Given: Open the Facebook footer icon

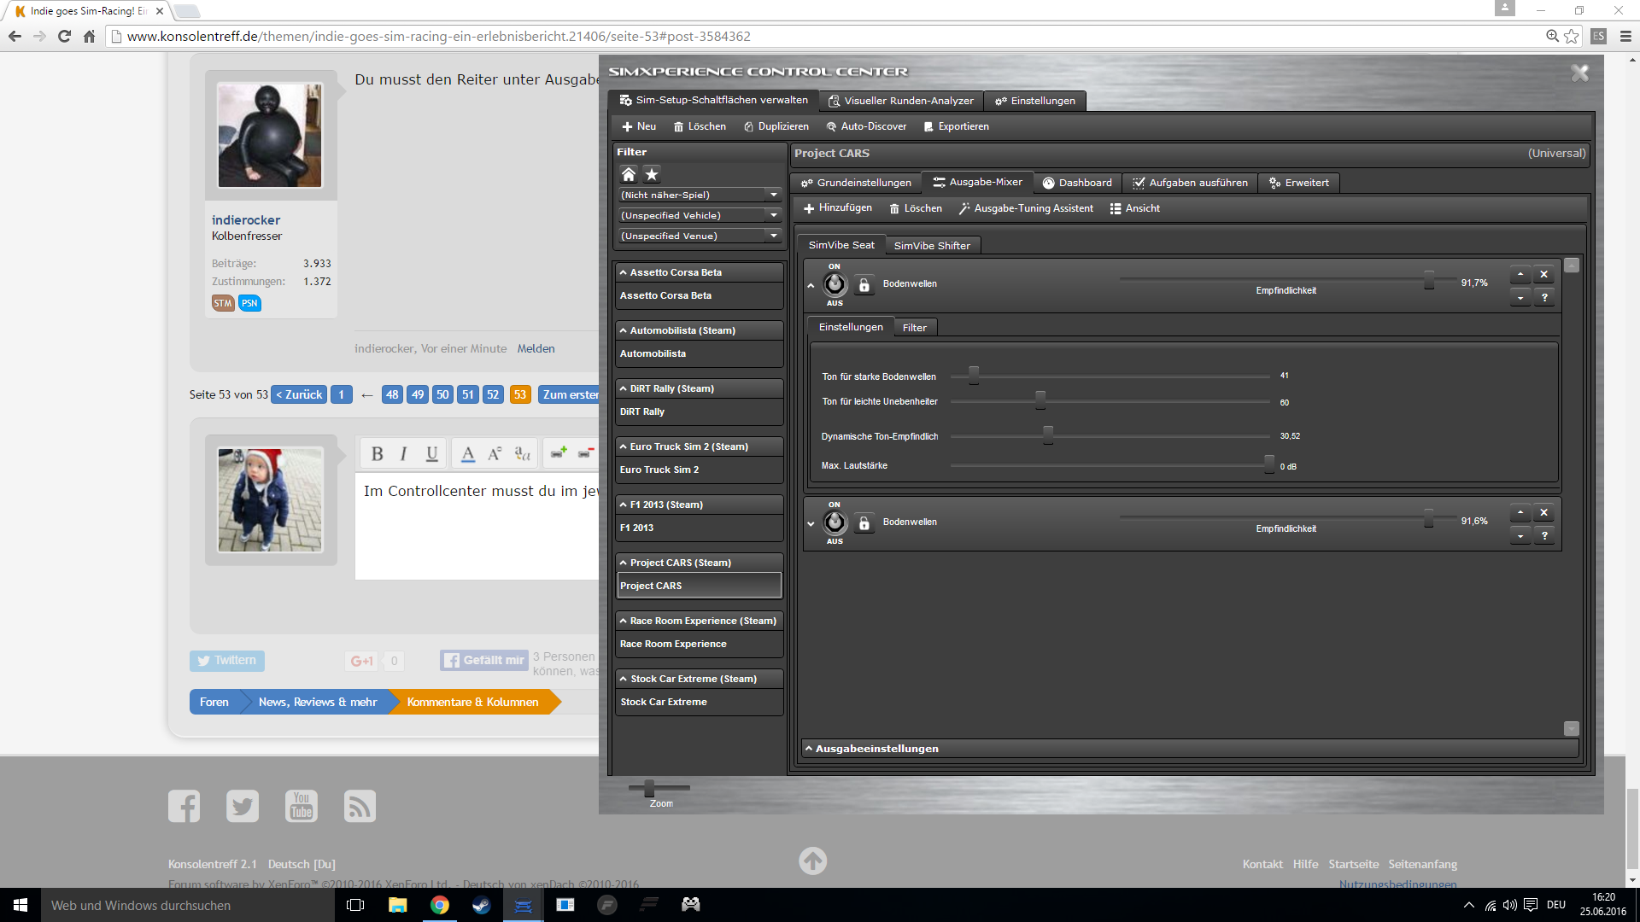Looking at the screenshot, I should tap(184, 806).
